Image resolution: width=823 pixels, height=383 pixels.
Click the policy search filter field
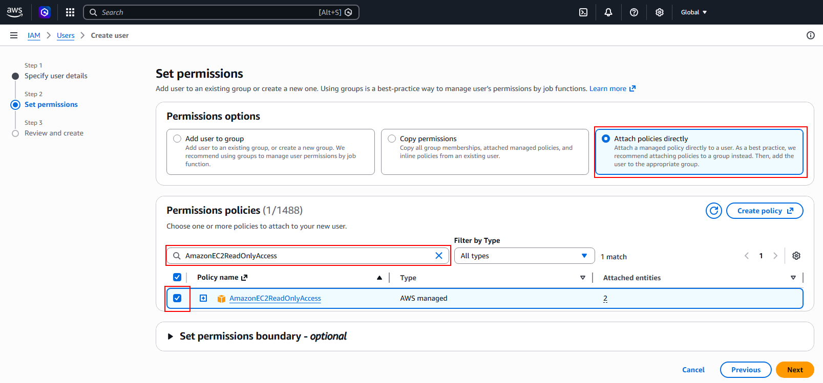308,256
